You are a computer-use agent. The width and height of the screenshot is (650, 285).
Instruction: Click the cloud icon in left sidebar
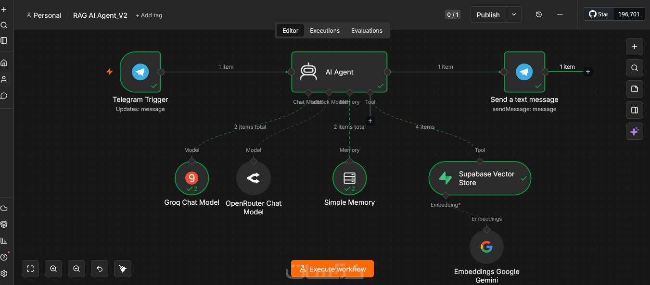tap(4, 208)
